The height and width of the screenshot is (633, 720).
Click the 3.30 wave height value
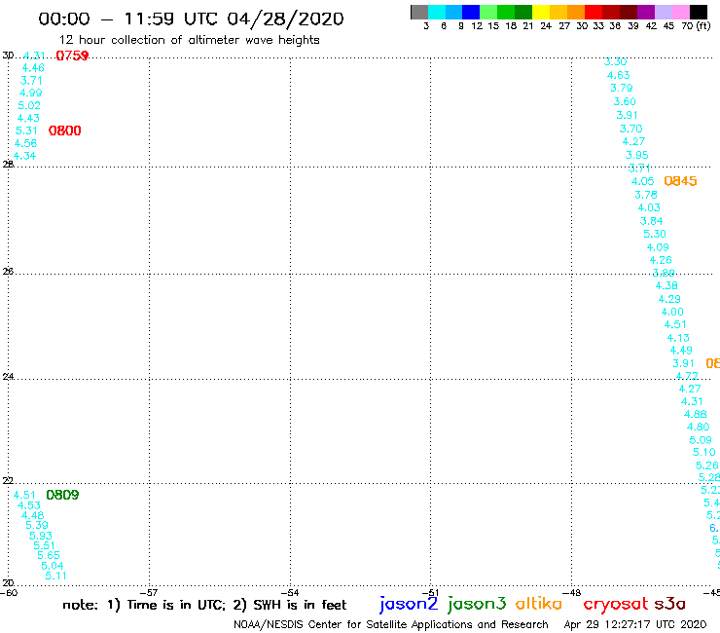(615, 62)
